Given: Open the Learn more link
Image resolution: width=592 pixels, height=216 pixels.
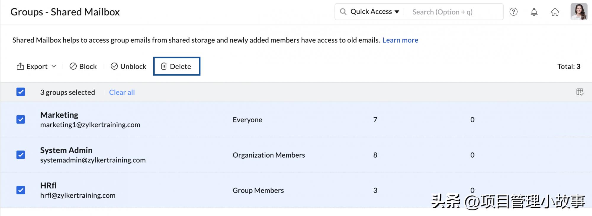Looking at the screenshot, I should coord(400,40).
